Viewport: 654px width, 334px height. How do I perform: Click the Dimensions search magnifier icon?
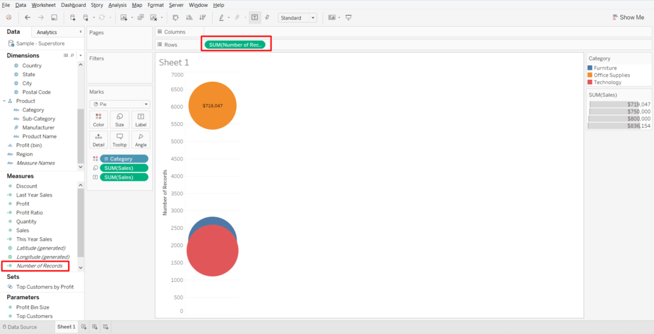(x=72, y=55)
